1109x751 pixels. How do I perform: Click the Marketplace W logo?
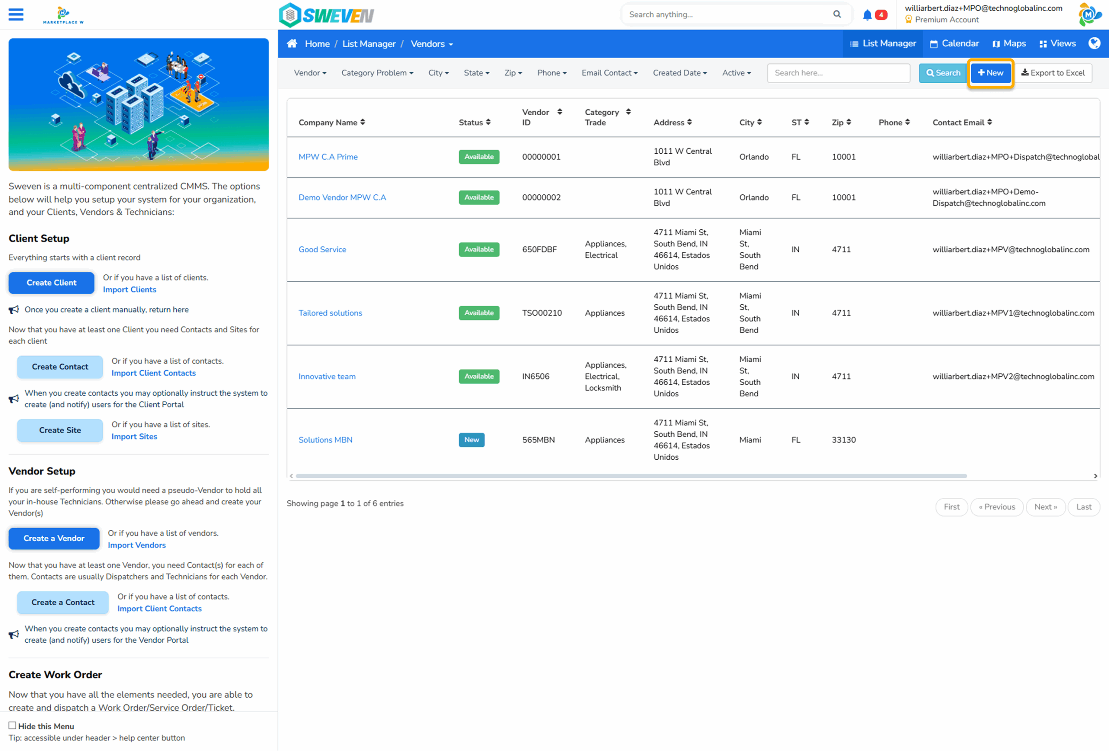[x=63, y=15]
